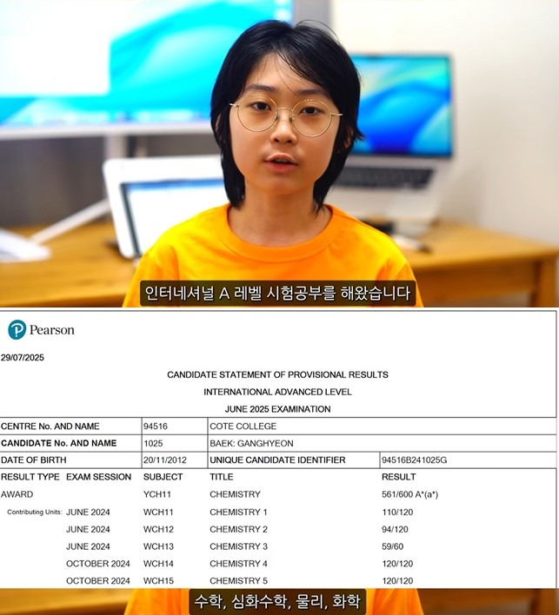
Task: Click the June 2025 Examination heading
Action: click(277, 409)
